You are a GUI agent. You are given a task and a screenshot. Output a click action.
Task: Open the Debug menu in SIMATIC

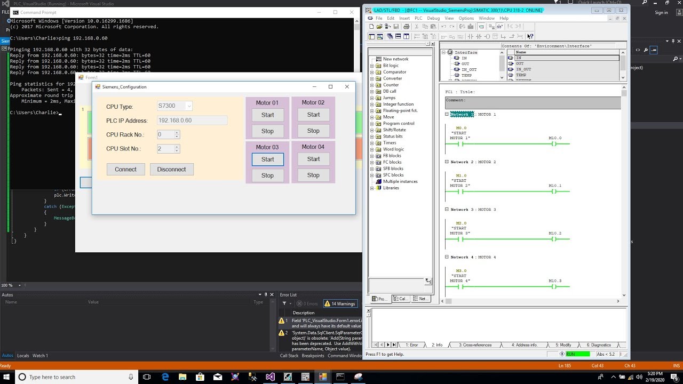[x=433, y=18]
